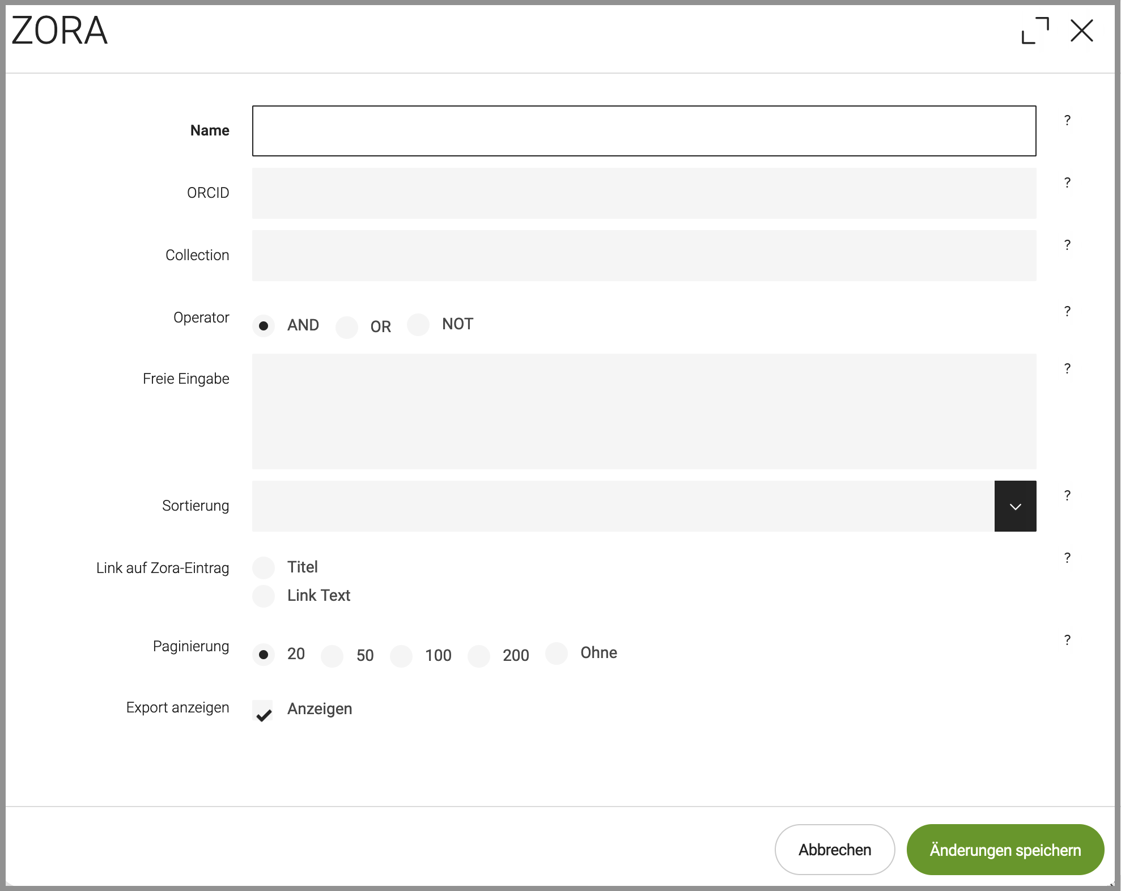1121x891 pixels.
Task: Choose the Titel link option
Action: (x=264, y=567)
